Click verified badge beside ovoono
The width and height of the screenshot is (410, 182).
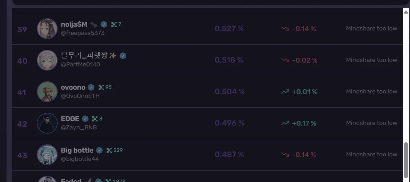[x=91, y=87]
